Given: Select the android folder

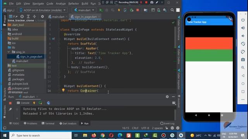Looking at the screenshot, I should [x=15, y=34].
